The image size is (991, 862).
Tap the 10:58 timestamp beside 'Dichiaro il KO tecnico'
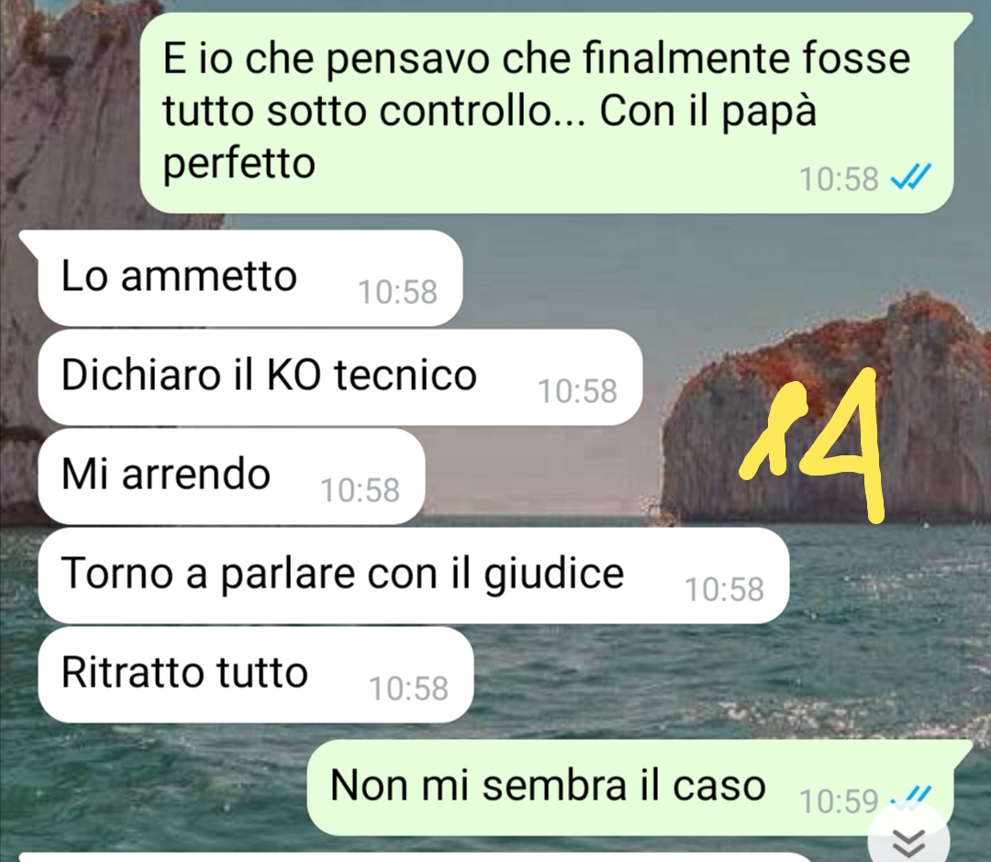click(578, 391)
